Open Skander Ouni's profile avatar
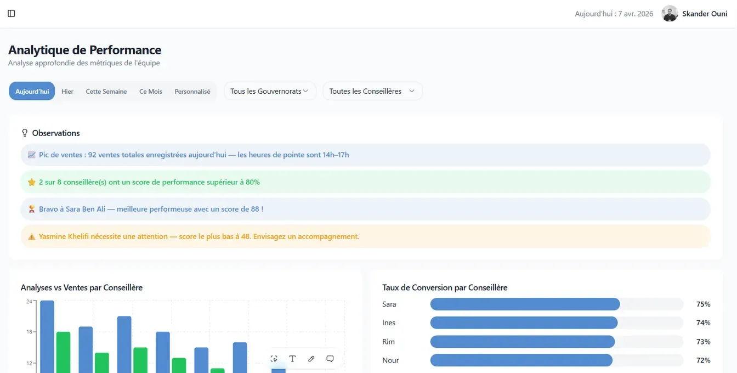 (670, 14)
